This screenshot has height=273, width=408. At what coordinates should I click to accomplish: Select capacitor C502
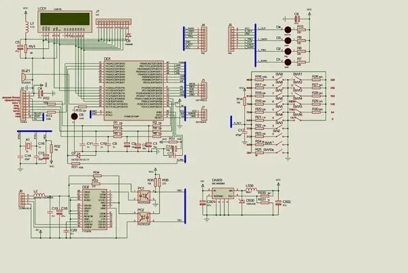tap(278, 203)
